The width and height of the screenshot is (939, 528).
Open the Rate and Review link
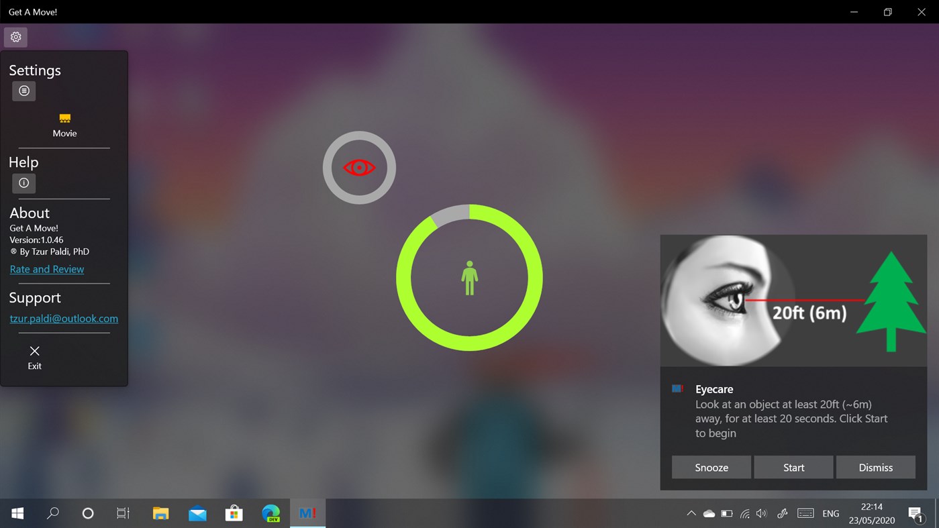pos(46,268)
